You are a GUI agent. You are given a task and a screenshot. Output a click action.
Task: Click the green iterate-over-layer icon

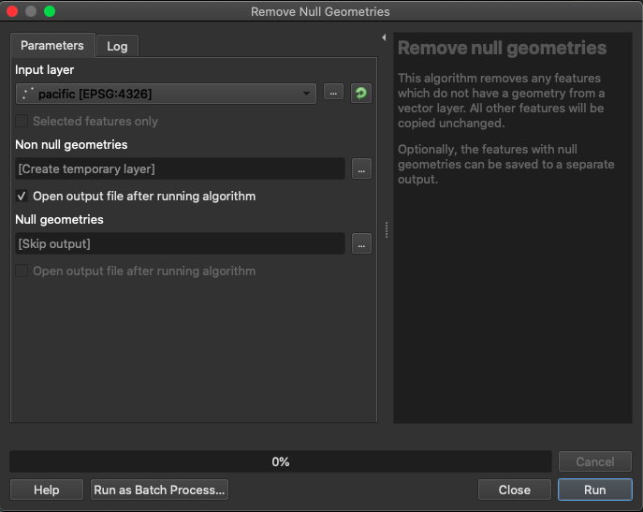[360, 94]
